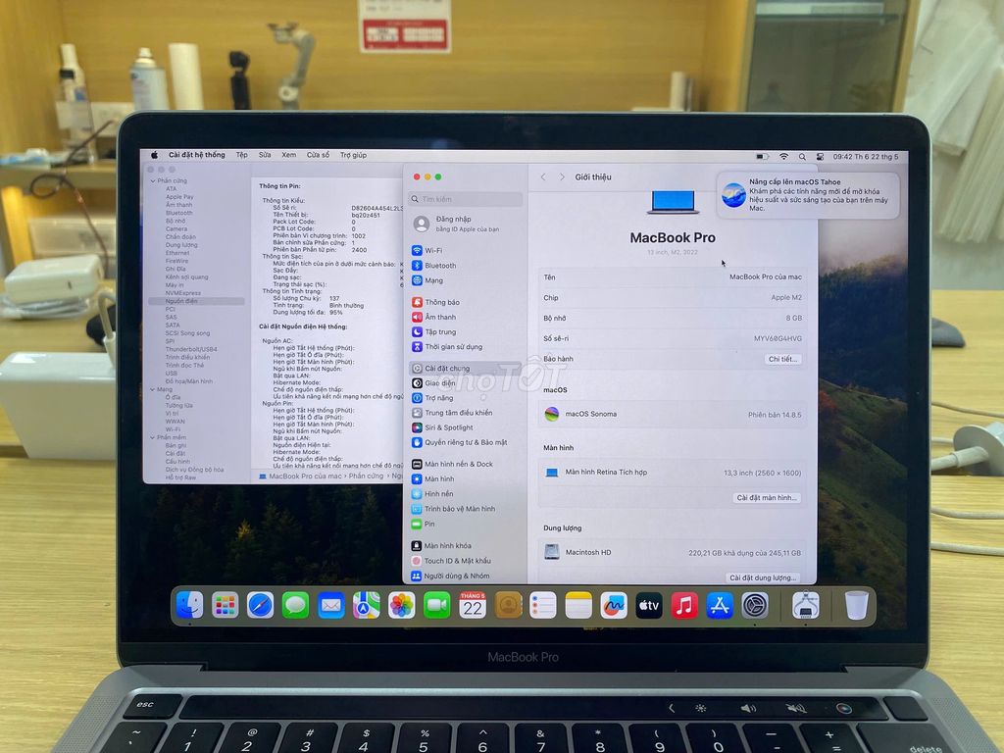1004x753 pixels.
Task: Open Freeform app in Dock
Action: tap(614, 605)
